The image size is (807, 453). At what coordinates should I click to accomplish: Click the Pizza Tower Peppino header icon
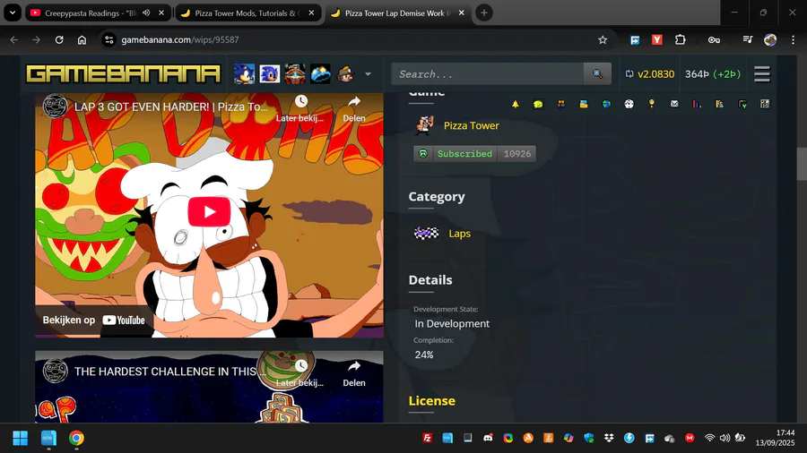click(x=345, y=74)
